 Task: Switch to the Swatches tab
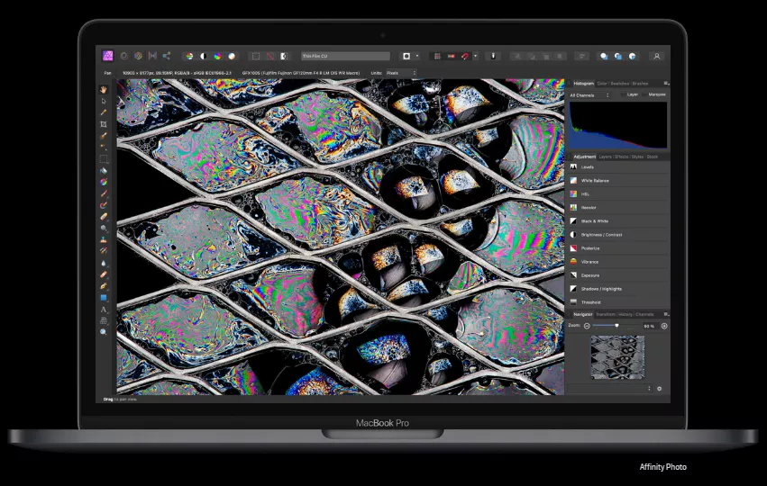pyautogui.click(x=620, y=84)
